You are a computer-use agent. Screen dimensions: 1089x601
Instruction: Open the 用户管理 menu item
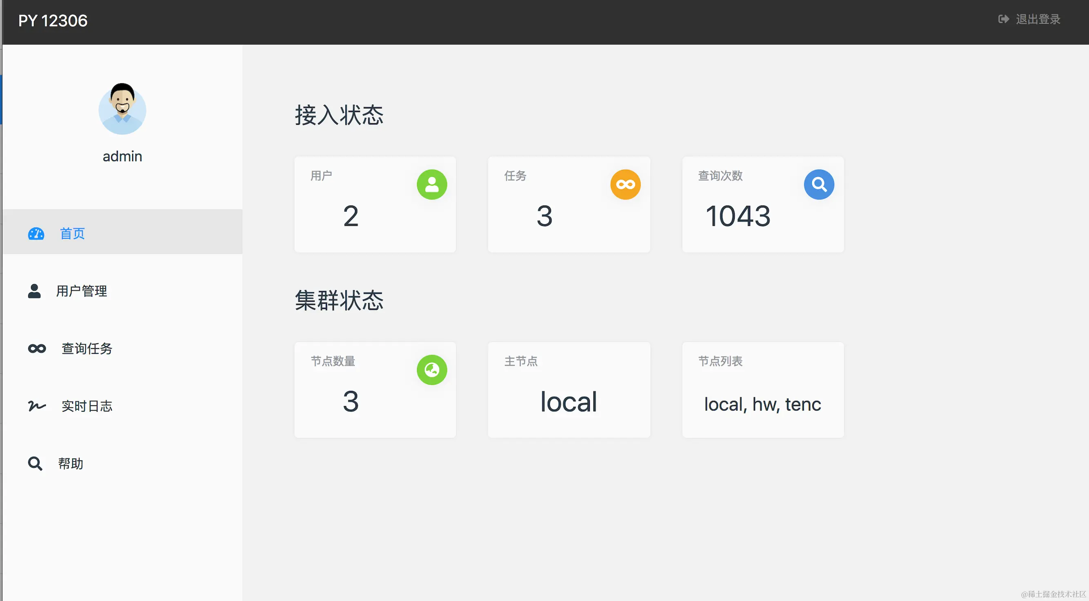(x=82, y=291)
